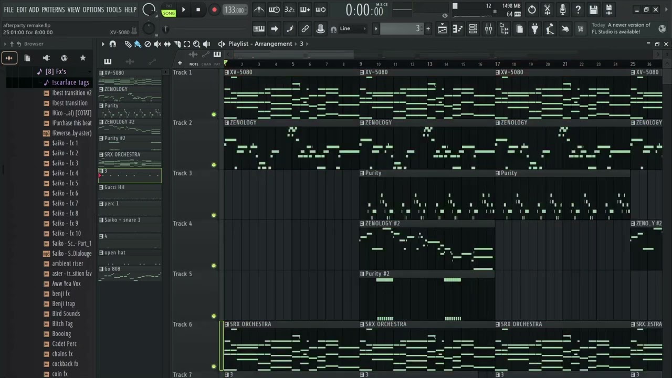Screen dimensions: 672x378
Task: Toggle the recording countdown icon
Action: point(289,9)
